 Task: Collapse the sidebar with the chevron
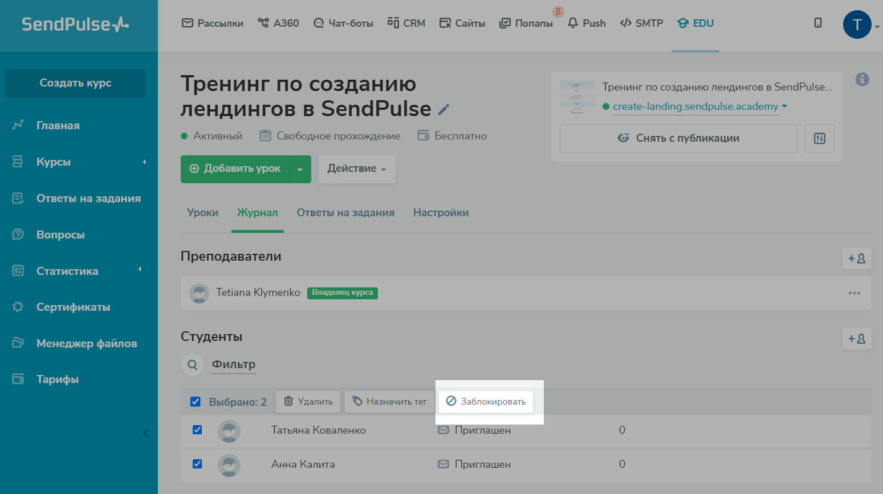(146, 433)
